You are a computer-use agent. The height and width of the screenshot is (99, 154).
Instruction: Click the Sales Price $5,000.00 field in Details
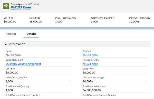tap(89, 72)
